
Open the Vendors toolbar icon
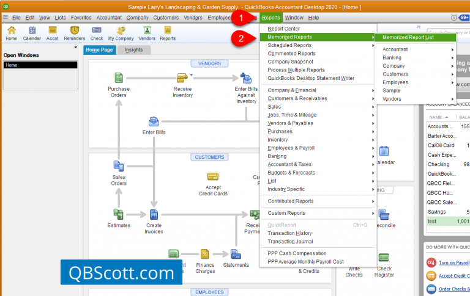click(147, 33)
